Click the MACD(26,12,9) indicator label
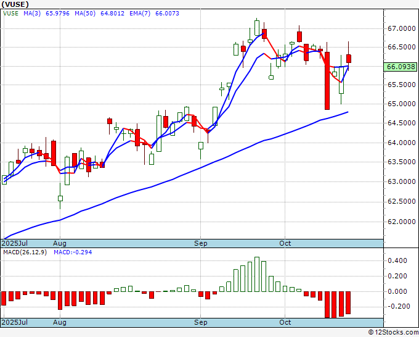419x337 pixels. (25, 252)
